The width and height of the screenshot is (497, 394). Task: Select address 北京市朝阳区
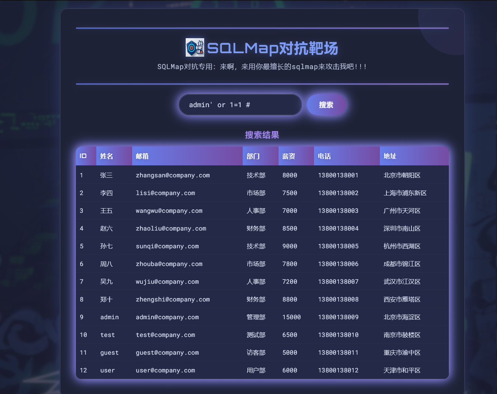[402, 175]
